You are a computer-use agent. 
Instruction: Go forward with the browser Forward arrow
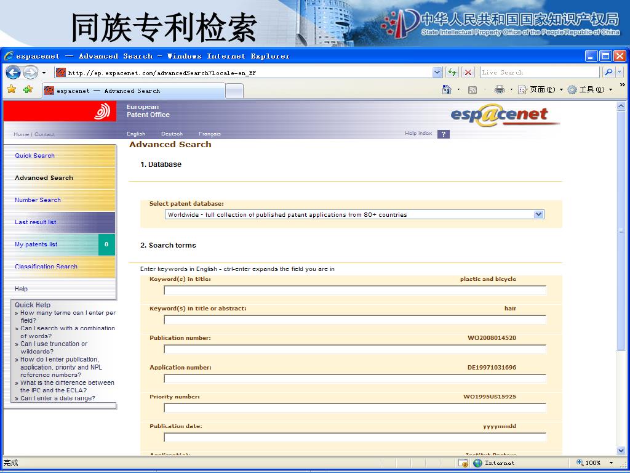point(30,73)
